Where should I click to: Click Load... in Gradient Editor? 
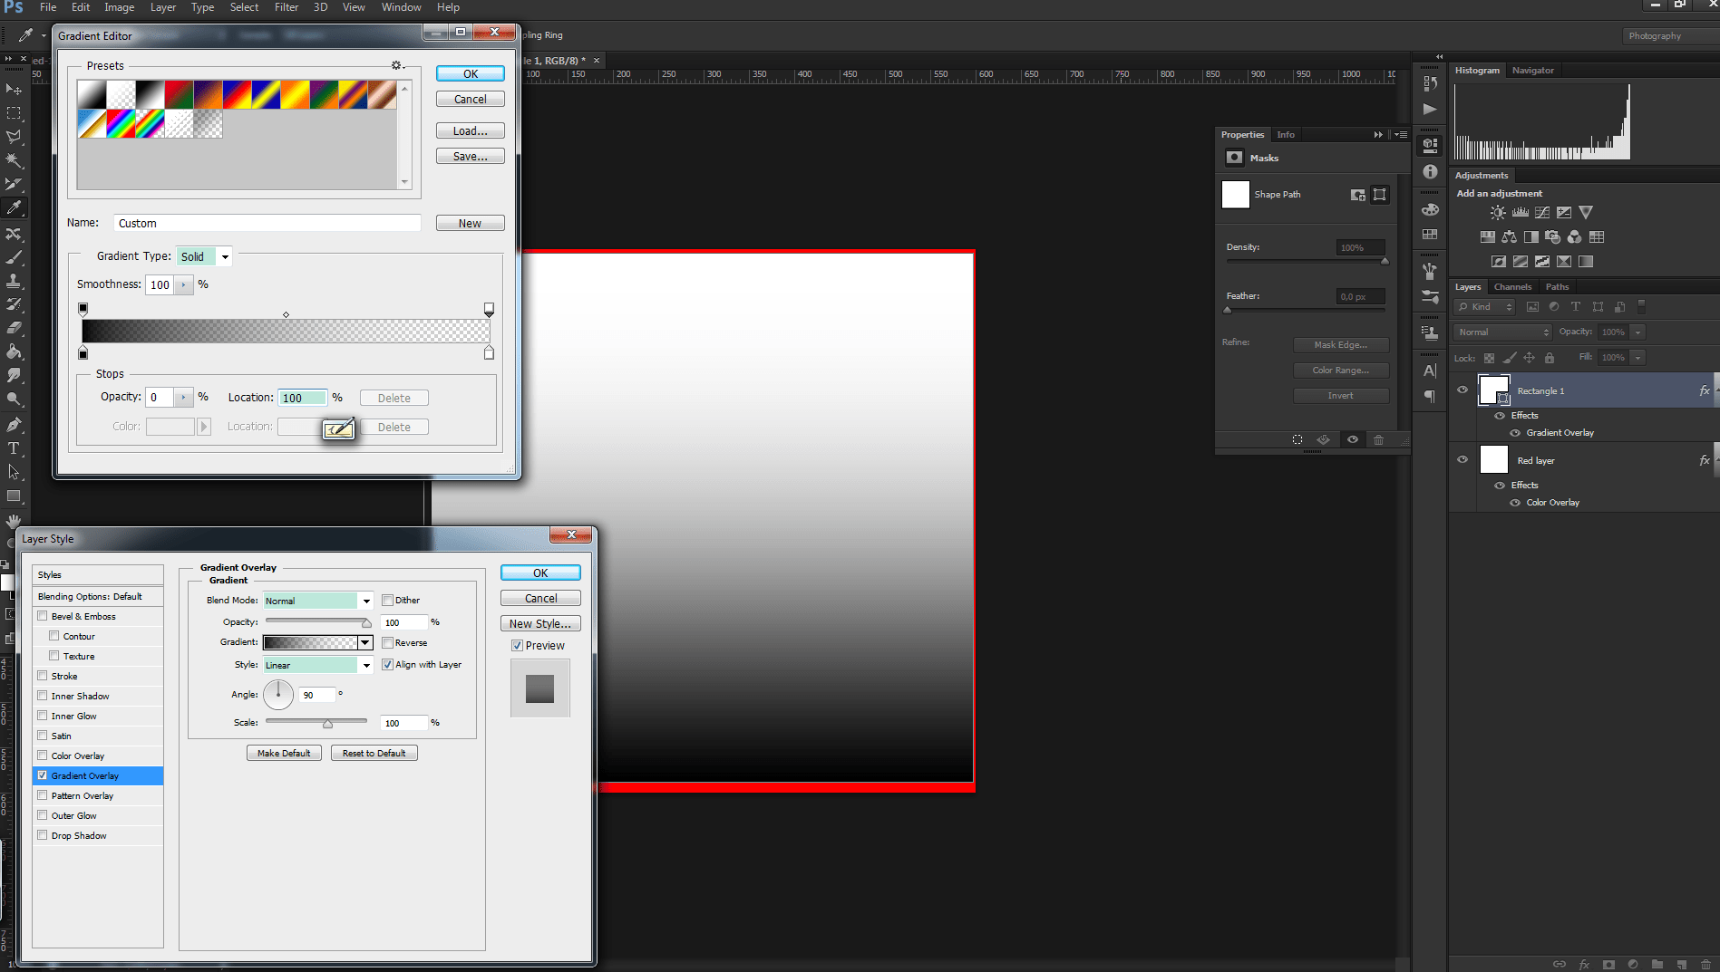[x=471, y=131]
